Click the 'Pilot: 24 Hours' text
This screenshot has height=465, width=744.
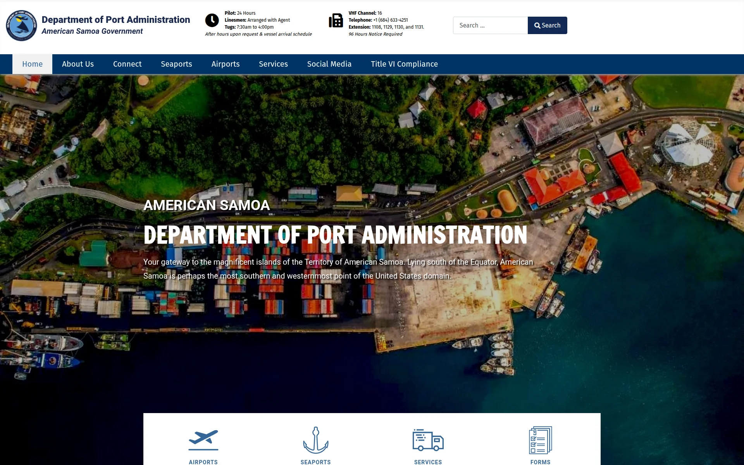(x=240, y=13)
